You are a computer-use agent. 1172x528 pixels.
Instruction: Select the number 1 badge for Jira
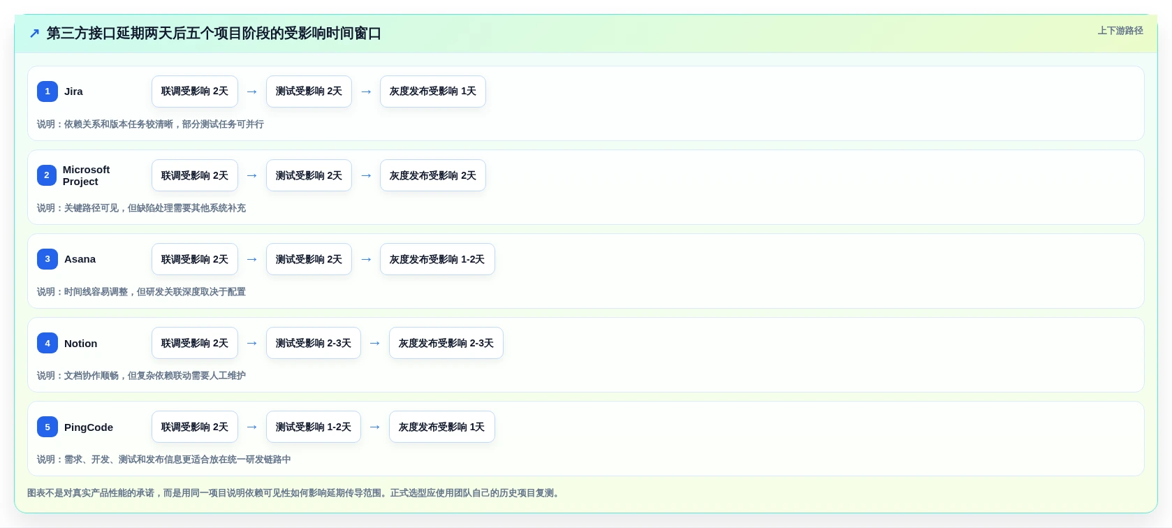(x=47, y=91)
